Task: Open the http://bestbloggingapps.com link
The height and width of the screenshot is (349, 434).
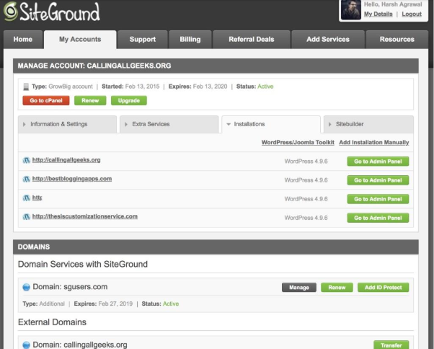Action: 72,179
